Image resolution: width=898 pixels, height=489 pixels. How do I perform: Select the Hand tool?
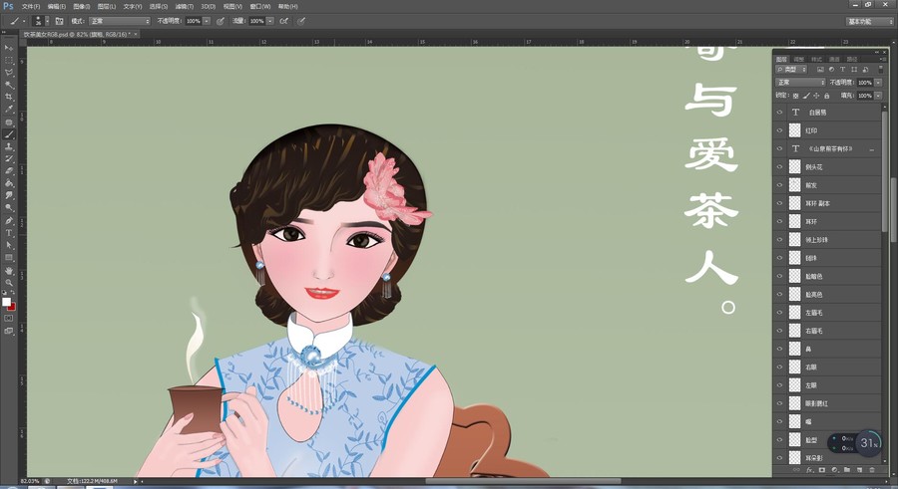point(9,271)
